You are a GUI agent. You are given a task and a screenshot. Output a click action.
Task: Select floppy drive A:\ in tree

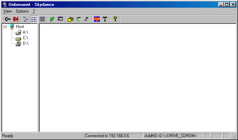tap(25, 32)
